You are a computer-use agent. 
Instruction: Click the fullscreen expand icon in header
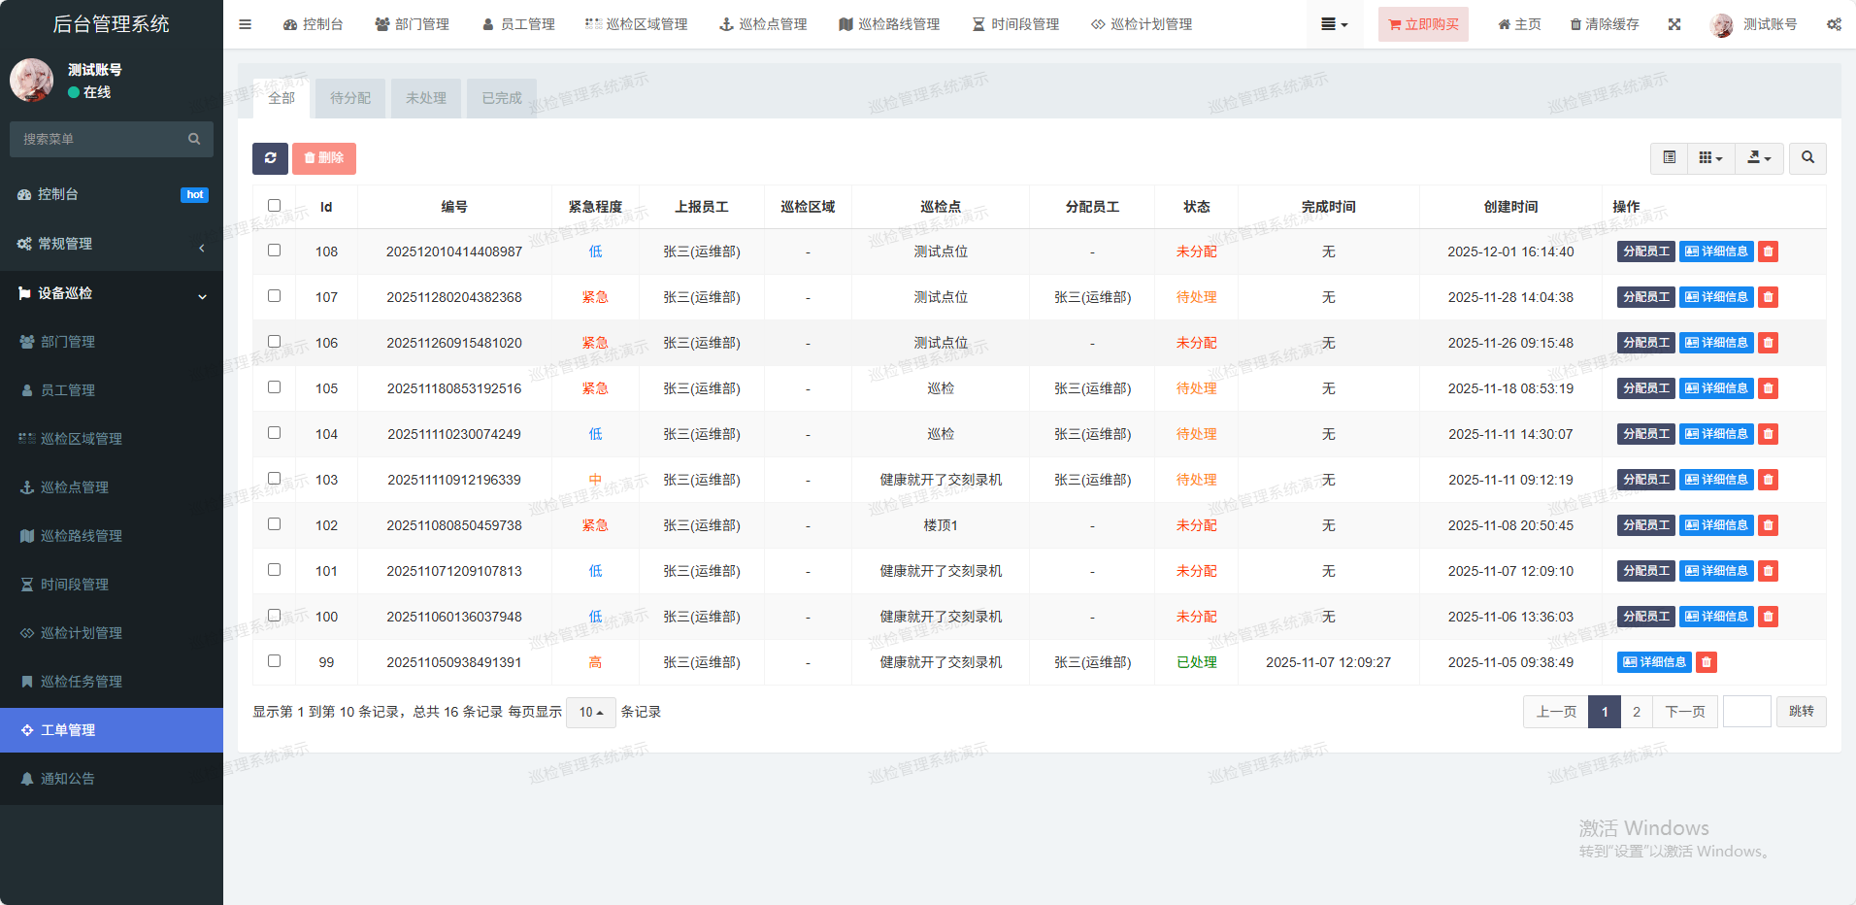[x=1674, y=24]
